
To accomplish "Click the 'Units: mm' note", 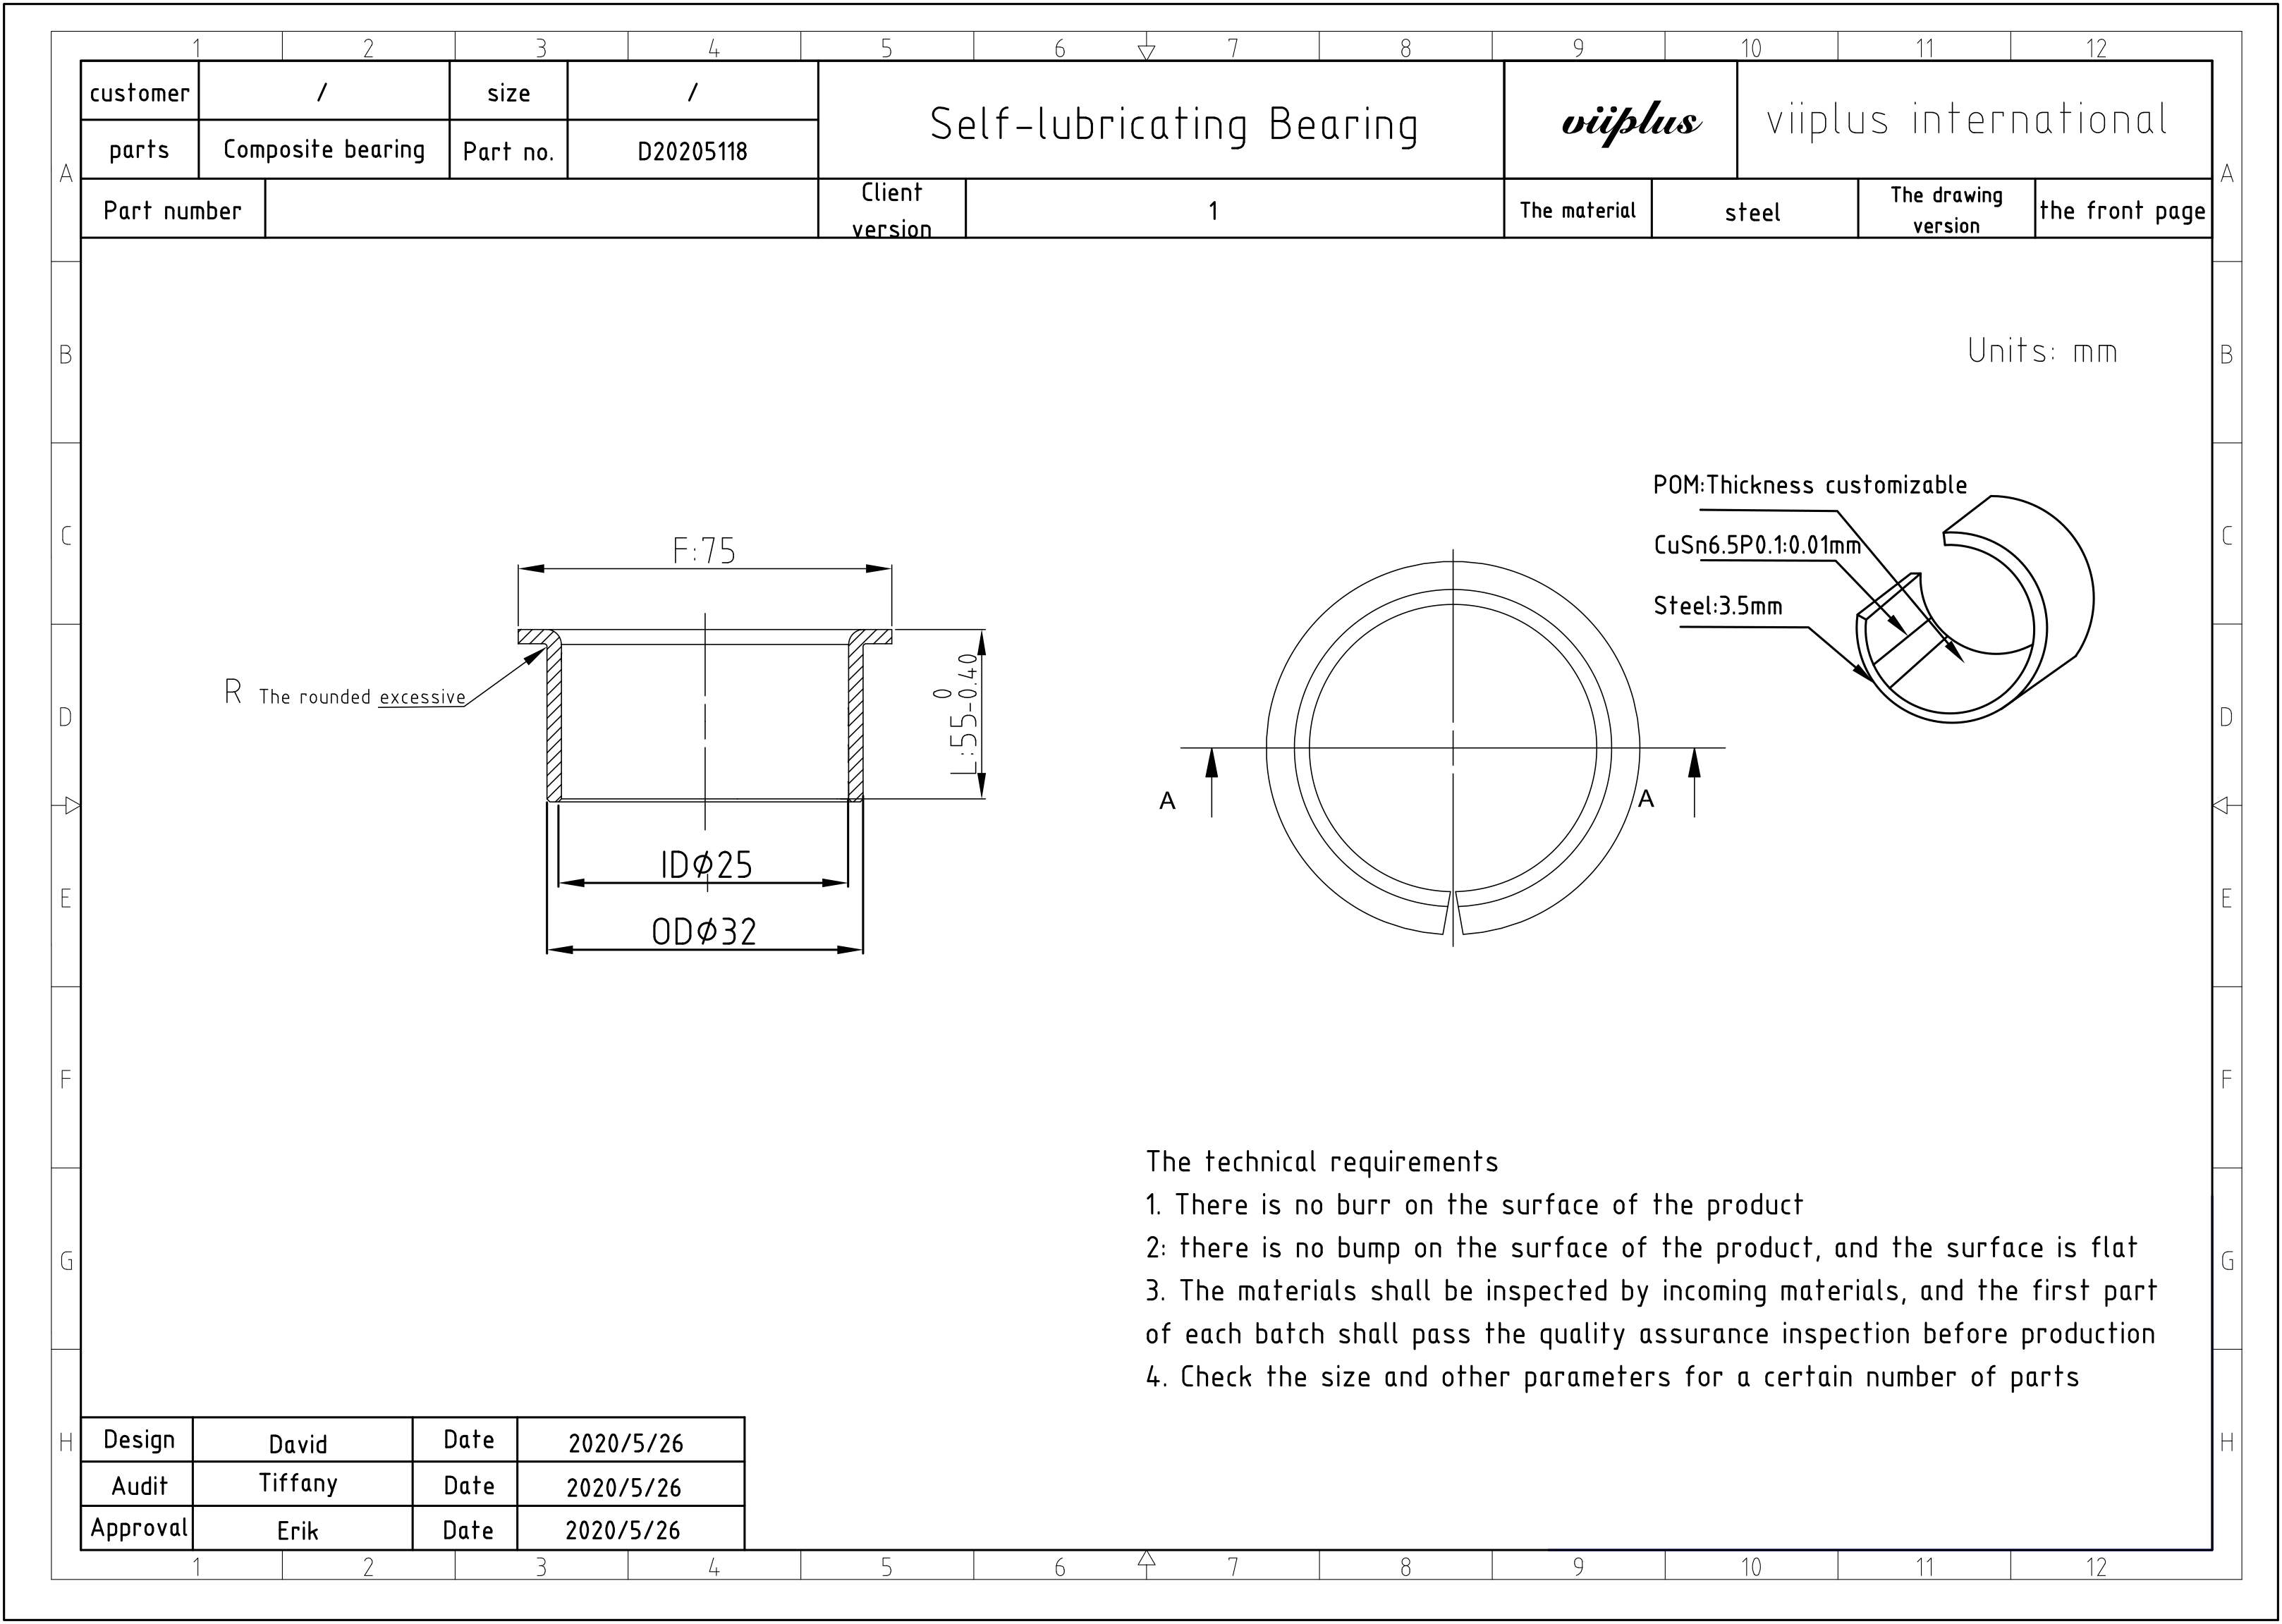I will pyautogui.click(x=2042, y=351).
